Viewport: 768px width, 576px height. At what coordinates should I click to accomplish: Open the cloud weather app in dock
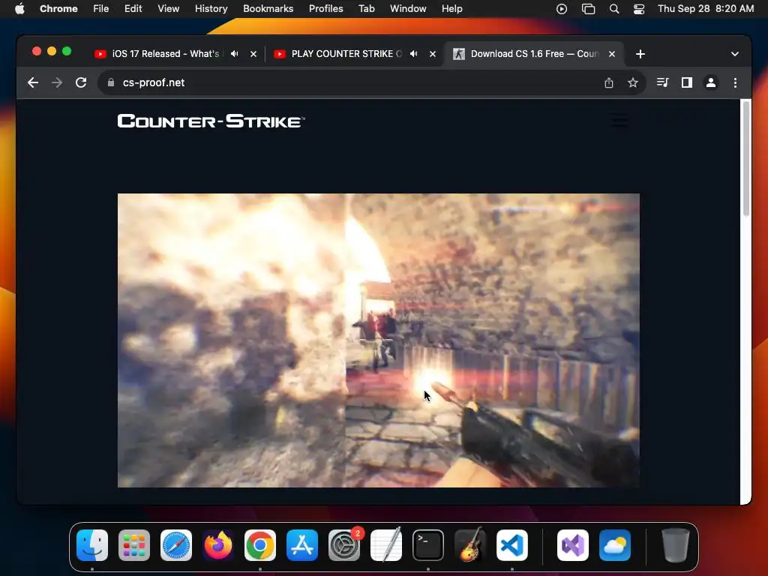(615, 545)
